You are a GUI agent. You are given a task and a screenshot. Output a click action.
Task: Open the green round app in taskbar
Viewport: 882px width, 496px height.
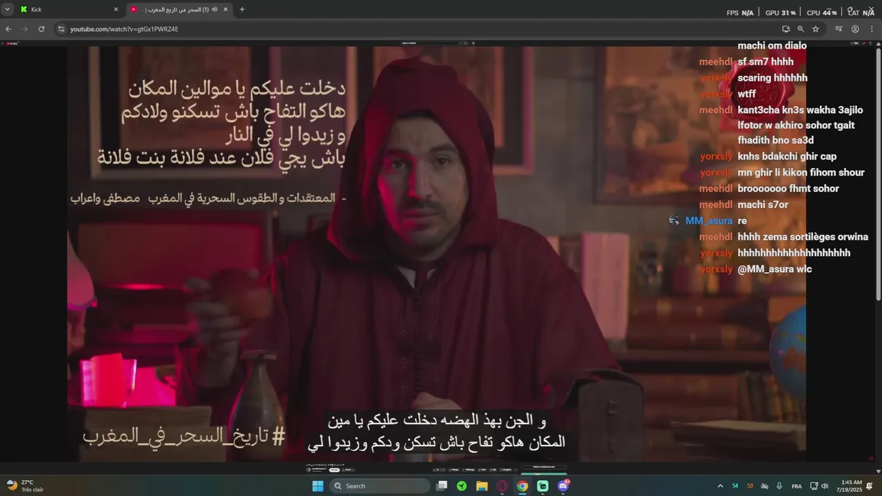click(x=462, y=486)
